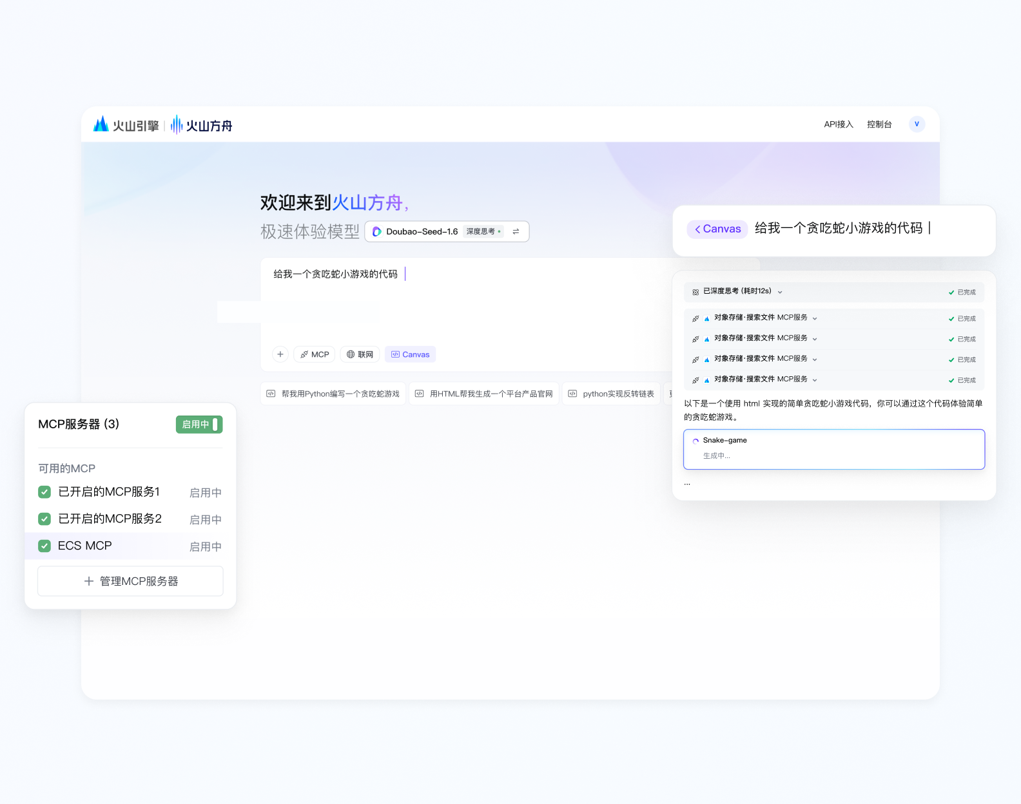
Task: Expand the last 对象存储·搜索文件 MCP服务 row
Action: [815, 380]
